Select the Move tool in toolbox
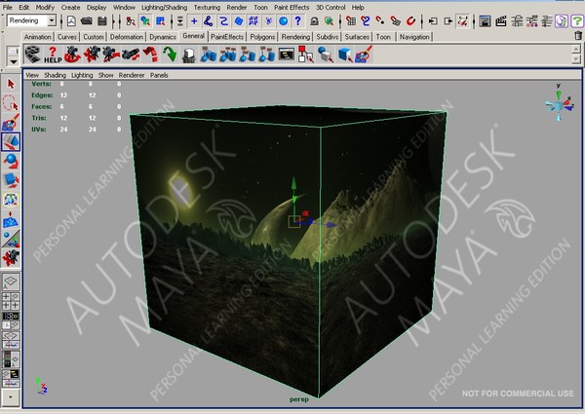The width and height of the screenshot is (585, 414). point(11,142)
